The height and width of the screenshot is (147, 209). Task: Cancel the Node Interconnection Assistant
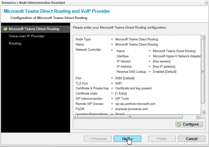pyautogui.click(x=191, y=139)
